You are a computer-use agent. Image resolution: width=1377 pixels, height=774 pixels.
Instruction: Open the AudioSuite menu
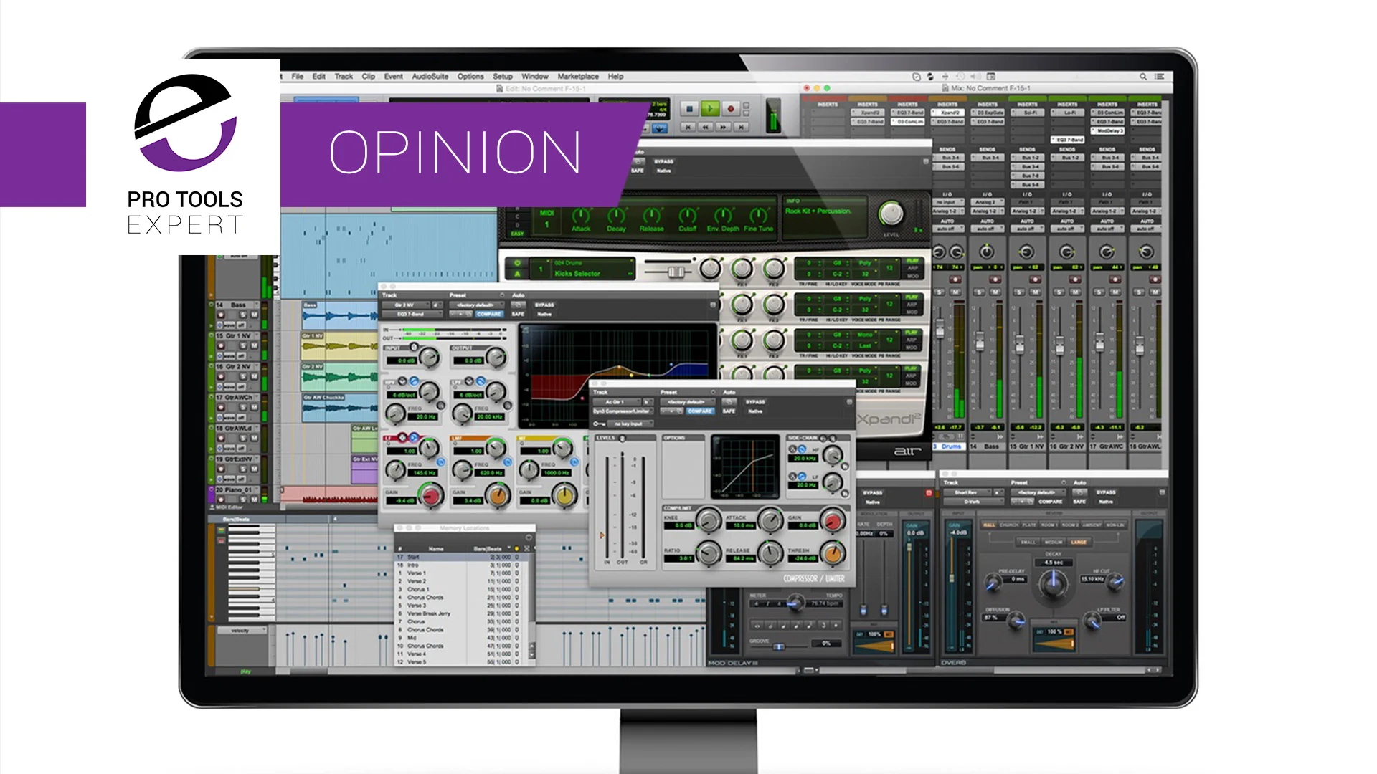coord(430,77)
